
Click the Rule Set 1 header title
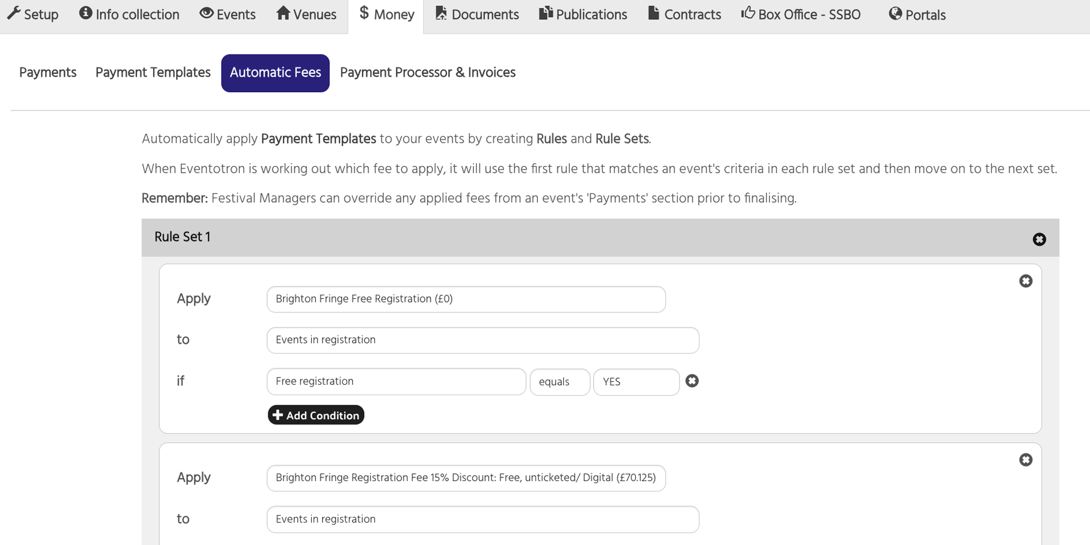click(183, 237)
